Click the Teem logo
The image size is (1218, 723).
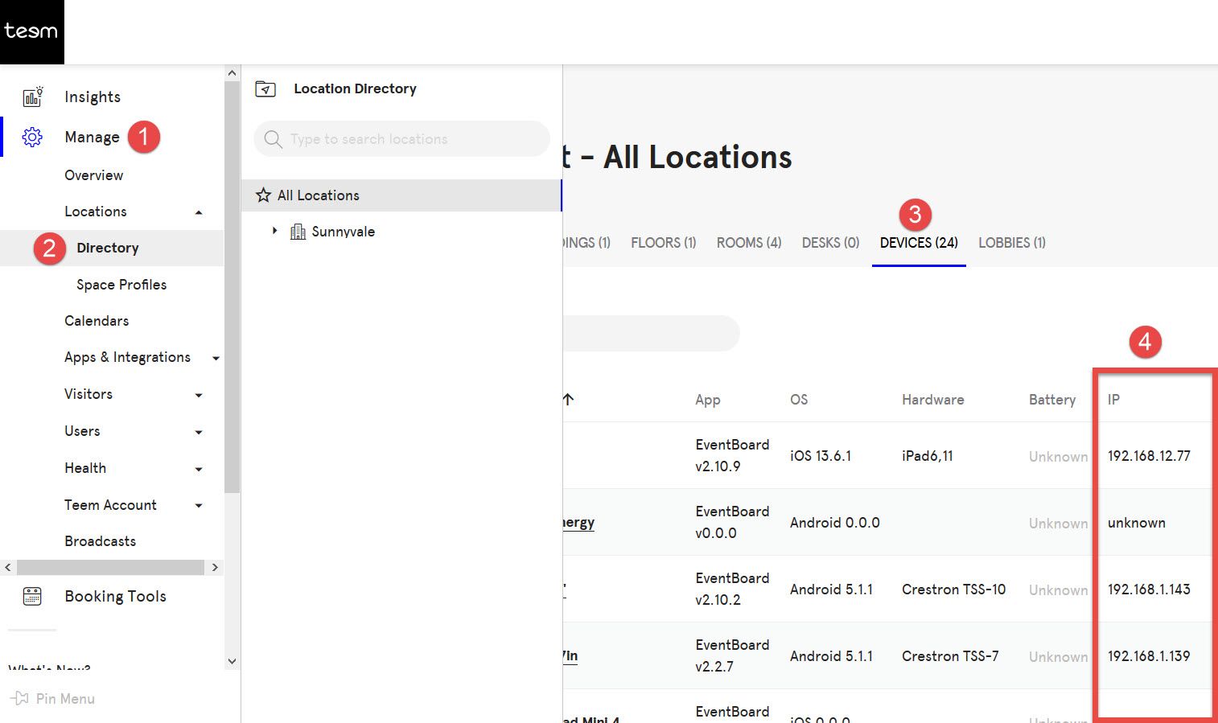pos(31,31)
